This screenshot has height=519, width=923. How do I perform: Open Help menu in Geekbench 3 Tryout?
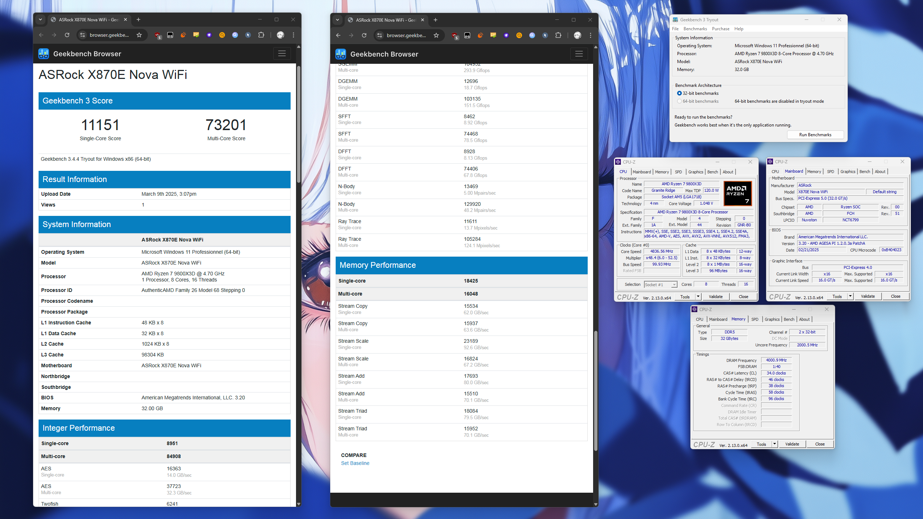pos(739,29)
